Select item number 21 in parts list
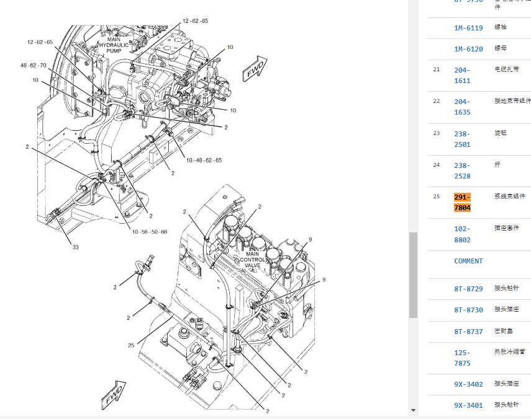The height and width of the screenshot is (419, 531). [436, 69]
